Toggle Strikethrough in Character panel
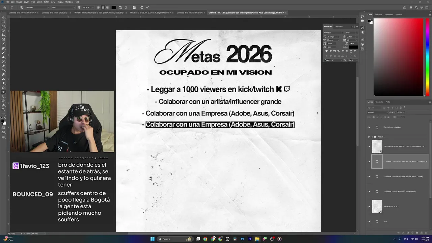Screen dimensions: 432x243 [355, 51]
